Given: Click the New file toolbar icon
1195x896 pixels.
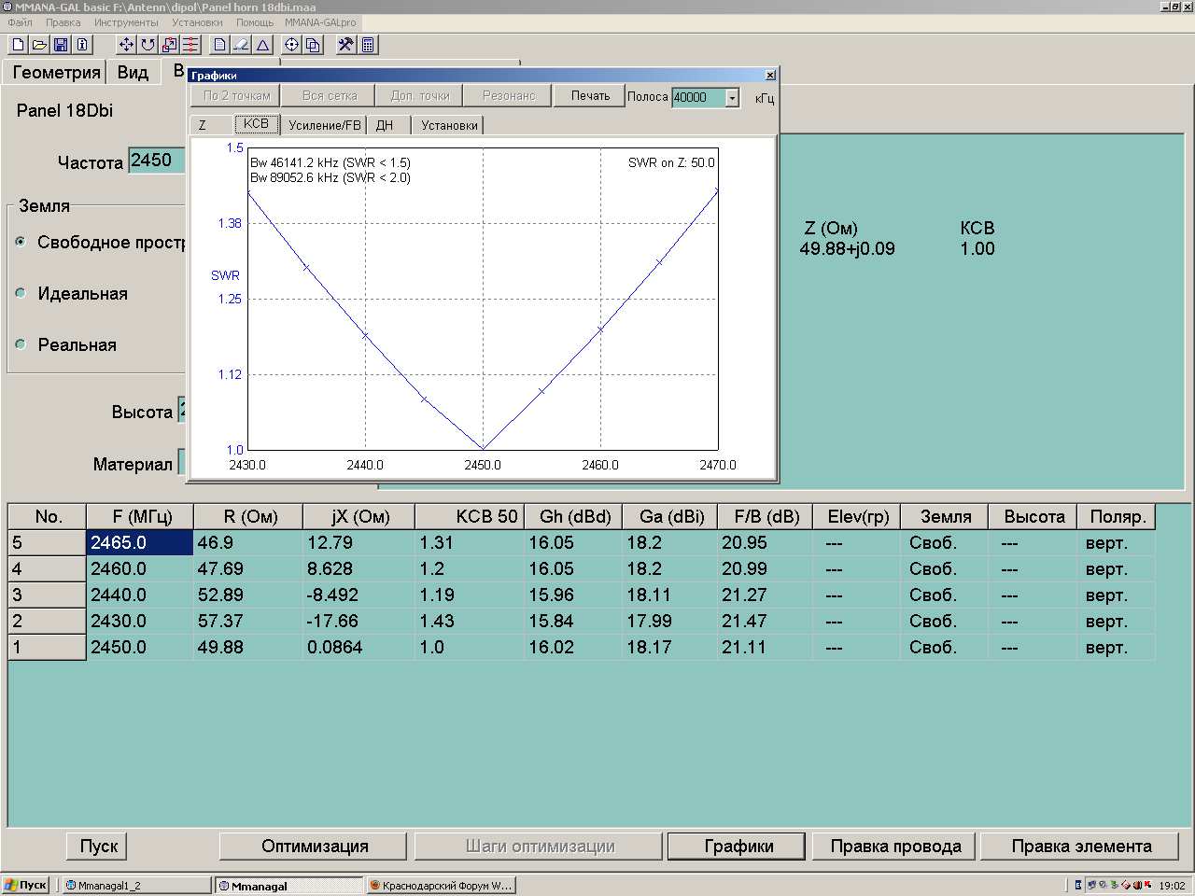Looking at the screenshot, I should coord(18,45).
